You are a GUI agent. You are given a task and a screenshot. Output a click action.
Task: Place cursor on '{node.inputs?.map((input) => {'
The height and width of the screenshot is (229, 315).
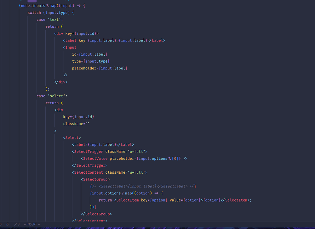pos(52,6)
